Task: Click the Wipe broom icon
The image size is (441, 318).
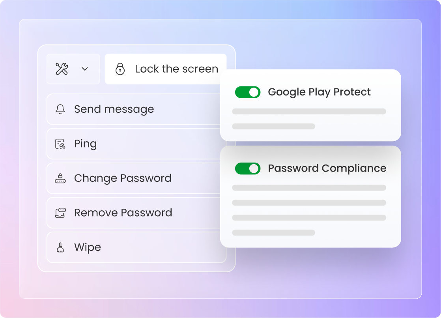Action: click(60, 247)
